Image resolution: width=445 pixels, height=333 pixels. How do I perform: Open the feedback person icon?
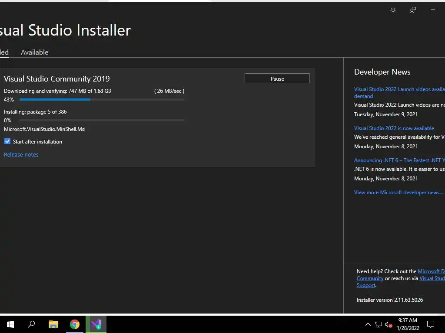point(413,10)
